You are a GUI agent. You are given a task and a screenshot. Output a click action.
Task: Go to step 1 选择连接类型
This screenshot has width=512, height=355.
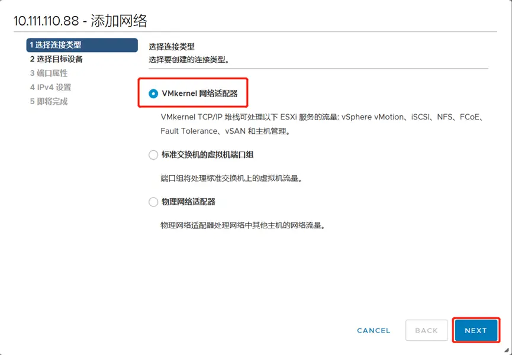click(x=82, y=45)
